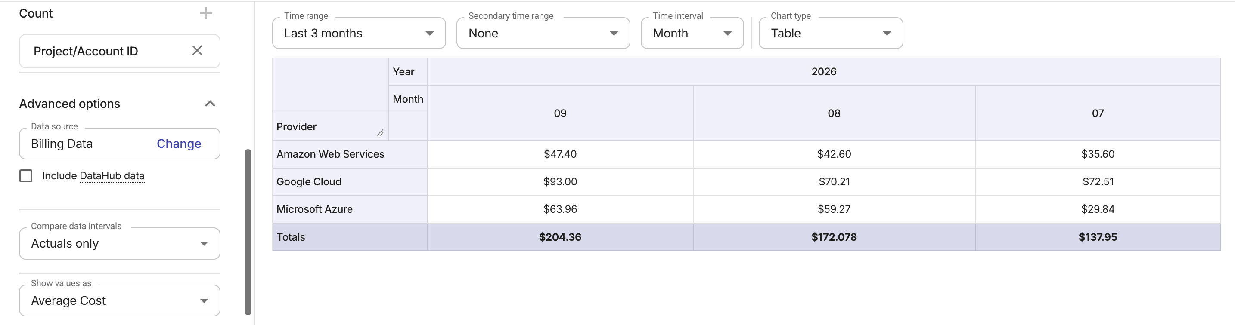
Task: Open the Time range dropdown
Action: [x=359, y=33]
